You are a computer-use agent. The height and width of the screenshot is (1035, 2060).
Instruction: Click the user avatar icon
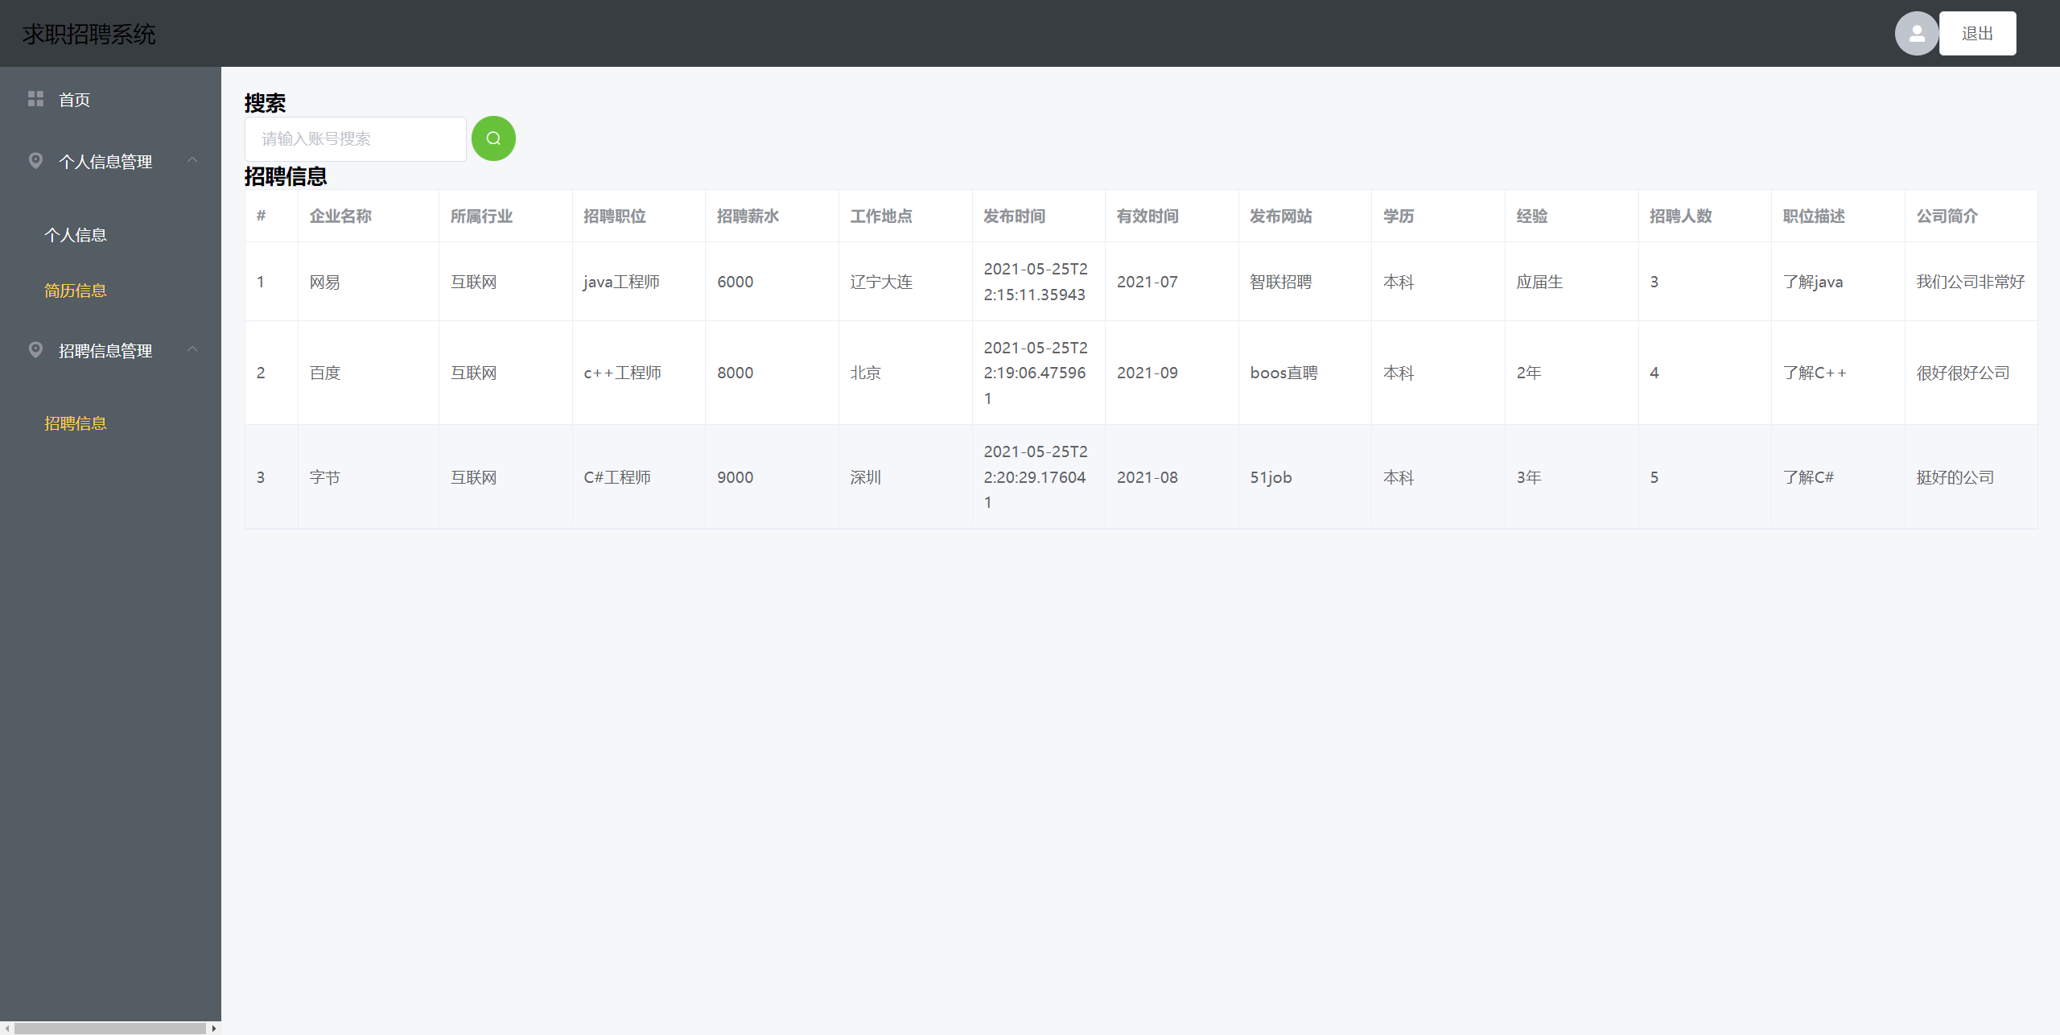click(x=1916, y=34)
